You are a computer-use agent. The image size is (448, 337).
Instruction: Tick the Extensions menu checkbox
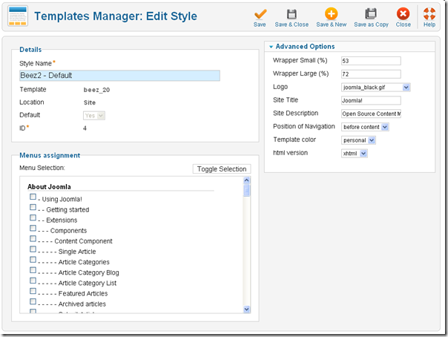click(x=33, y=217)
